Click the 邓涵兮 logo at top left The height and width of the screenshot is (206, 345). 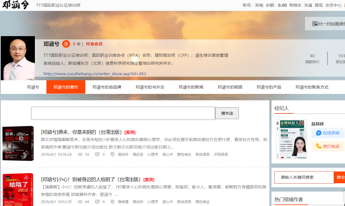15,5
